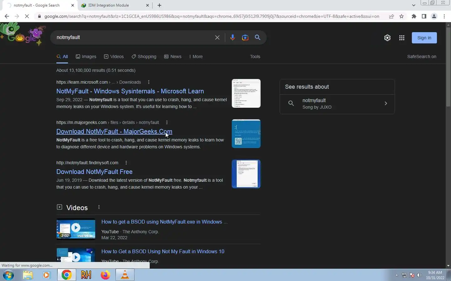
Task: Open options dots for learn.microsoft.com result
Action: [x=149, y=82]
